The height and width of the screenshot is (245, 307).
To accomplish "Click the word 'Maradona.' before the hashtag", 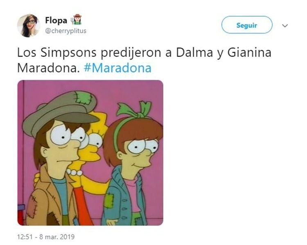I will coord(49,68).
